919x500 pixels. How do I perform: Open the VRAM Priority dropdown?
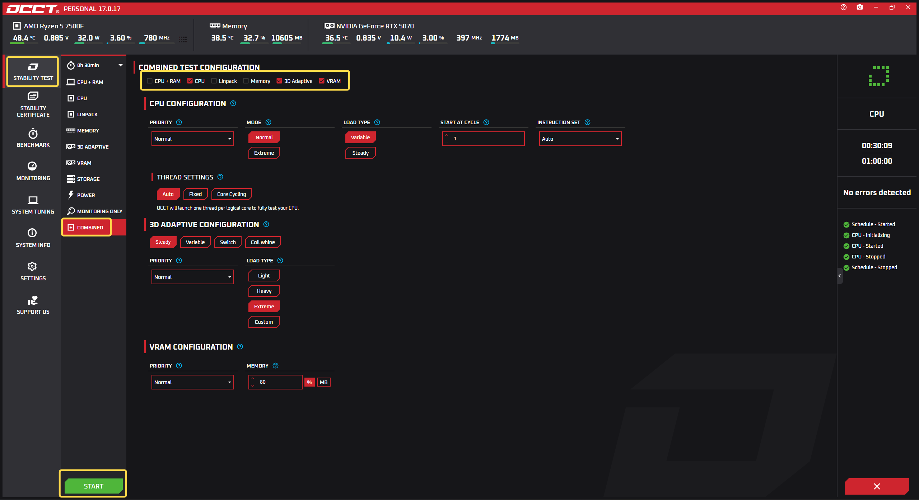point(193,382)
